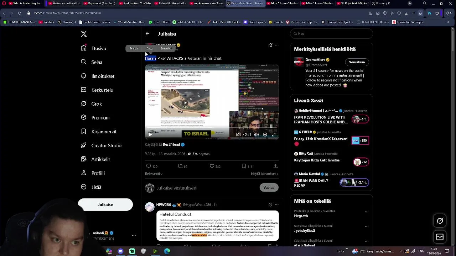Click Snapshot in selection popup
456x256 pixels.
coord(167,48)
